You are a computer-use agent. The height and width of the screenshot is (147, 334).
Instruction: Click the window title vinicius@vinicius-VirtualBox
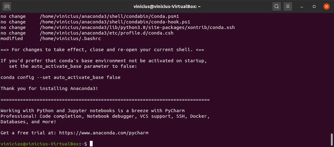tap(167, 6)
